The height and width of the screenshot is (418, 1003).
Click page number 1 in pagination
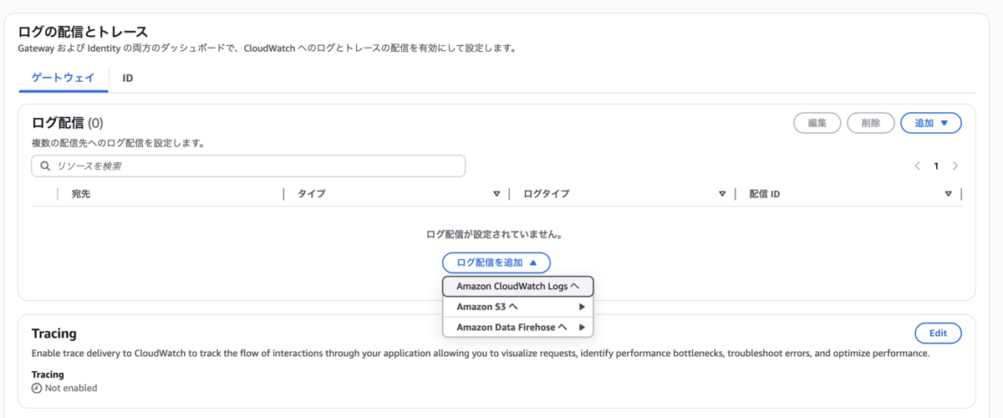936,166
